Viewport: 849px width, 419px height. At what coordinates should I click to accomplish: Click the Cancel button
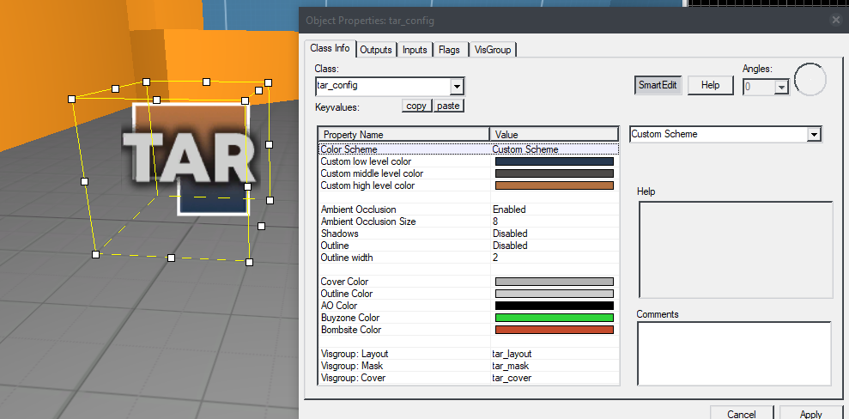[741, 414]
